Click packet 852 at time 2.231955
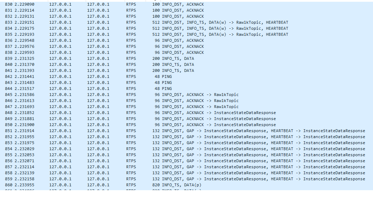Screen dimensions: 373x204 186,137
